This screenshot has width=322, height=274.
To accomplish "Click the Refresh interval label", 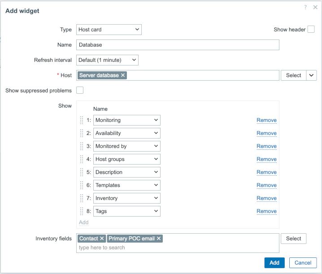I will [53, 60].
